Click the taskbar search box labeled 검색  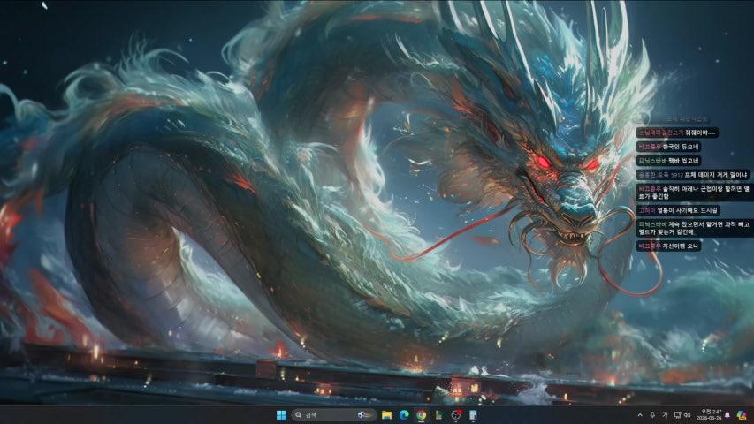334,415
